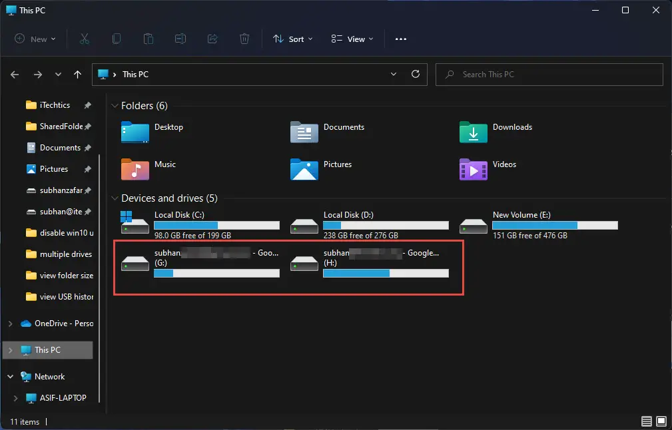Open disable win10 folder in sidebar
The width and height of the screenshot is (672, 430).
60,233
